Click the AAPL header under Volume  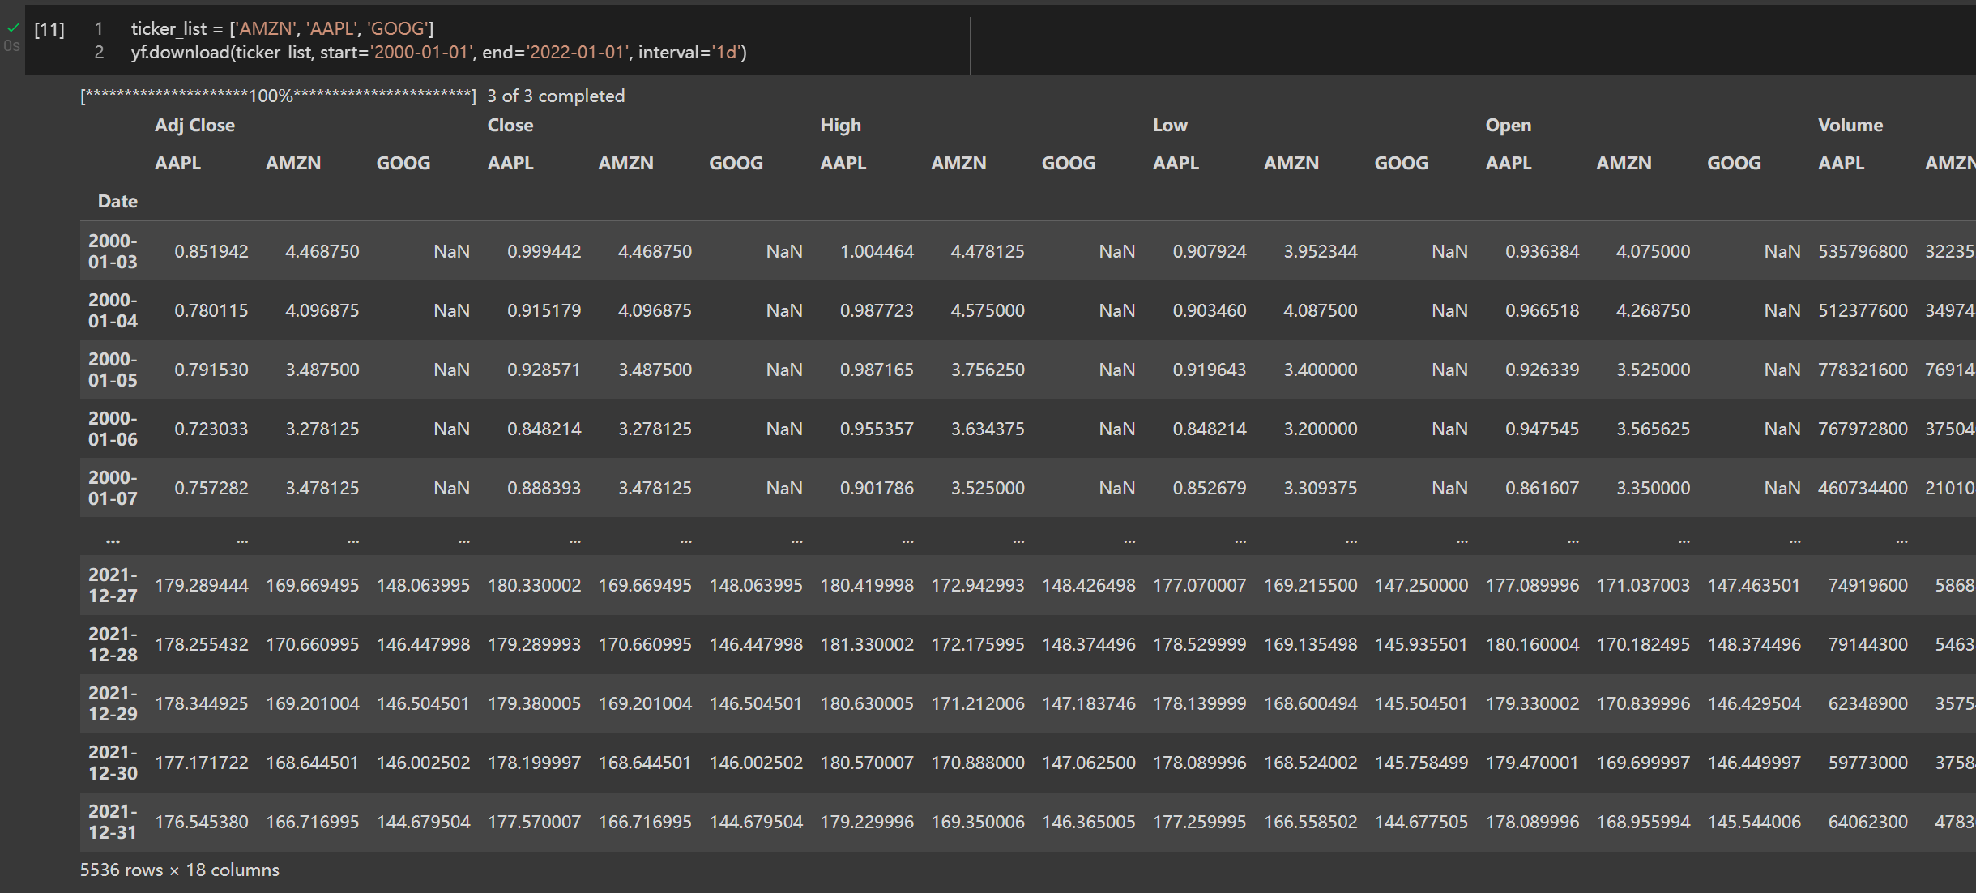[1841, 163]
